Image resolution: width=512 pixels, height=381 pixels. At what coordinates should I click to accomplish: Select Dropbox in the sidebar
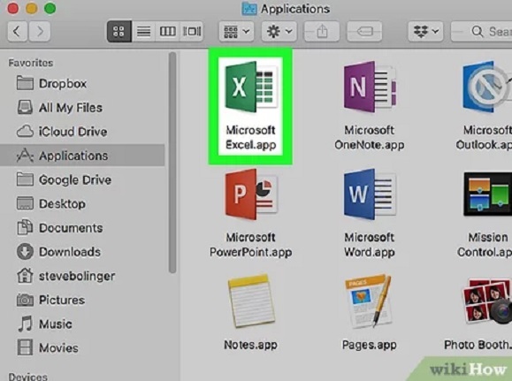pos(82,84)
